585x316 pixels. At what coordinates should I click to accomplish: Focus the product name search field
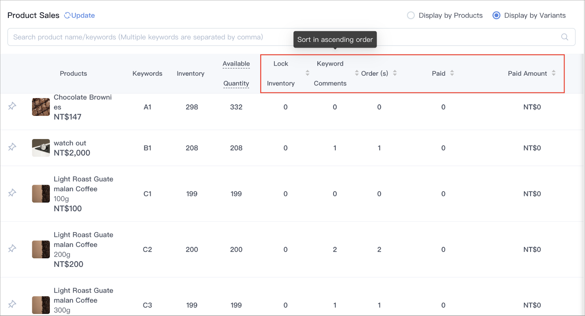point(291,37)
